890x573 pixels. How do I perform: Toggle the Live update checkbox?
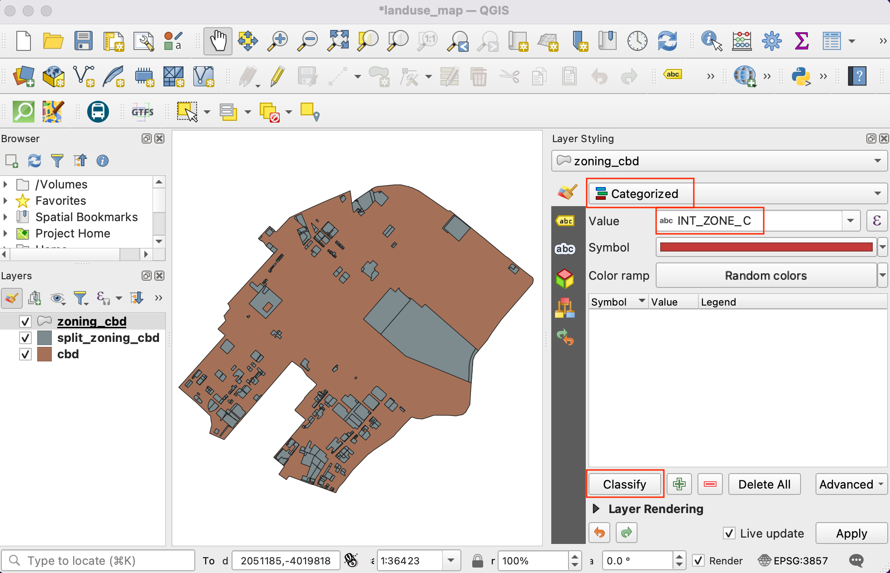[729, 533]
